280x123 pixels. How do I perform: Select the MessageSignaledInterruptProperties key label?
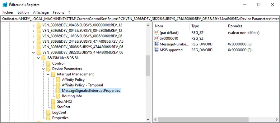click(x=91, y=91)
